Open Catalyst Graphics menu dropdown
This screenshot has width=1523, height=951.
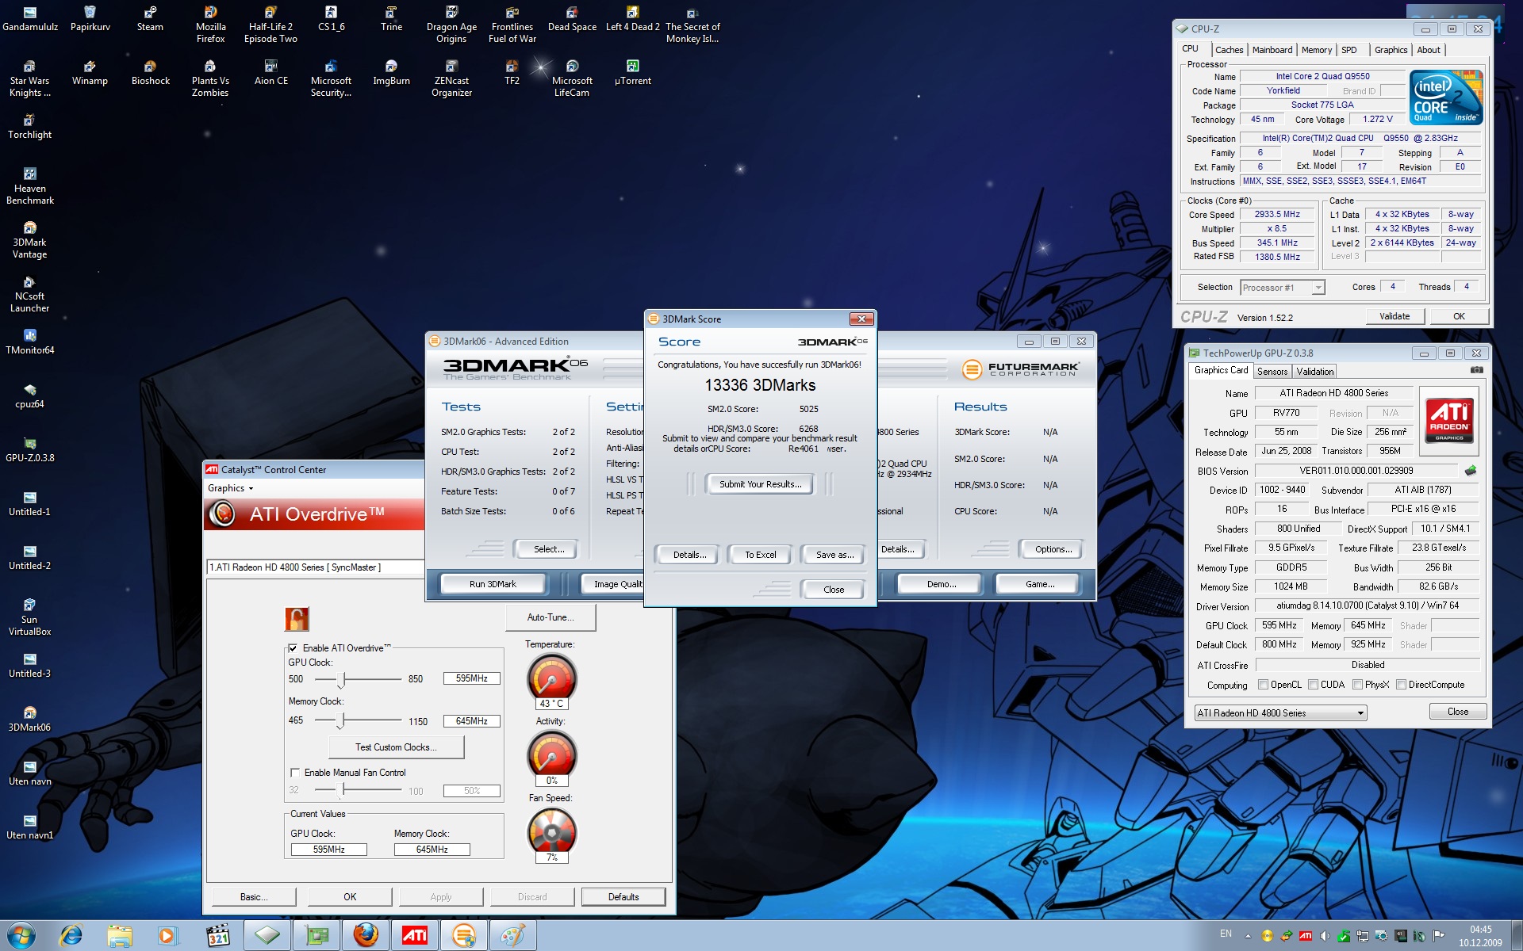click(231, 488)
